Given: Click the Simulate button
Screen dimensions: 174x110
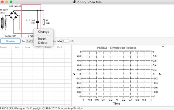Looking at the screenshot, I should coord(10,41).
